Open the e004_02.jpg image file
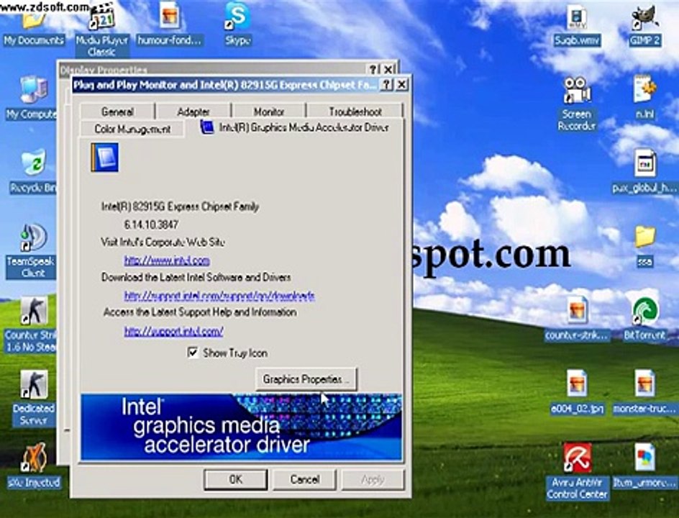Viewport: 679px width, 518px height. coord(577,392)
